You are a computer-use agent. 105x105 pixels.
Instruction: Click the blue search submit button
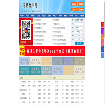click(79, 43)
